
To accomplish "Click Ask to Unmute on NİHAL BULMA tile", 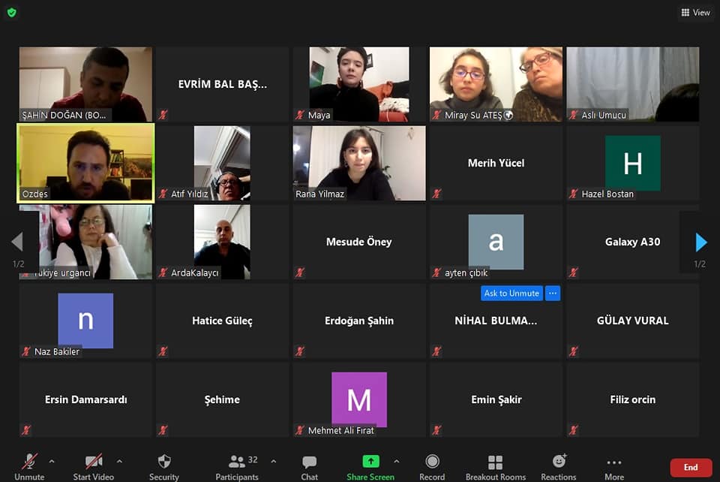I will click(x=511, y=293).
